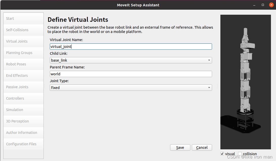Go to Passive Joints section
The image size is (276, 161).
pos(24,87)
